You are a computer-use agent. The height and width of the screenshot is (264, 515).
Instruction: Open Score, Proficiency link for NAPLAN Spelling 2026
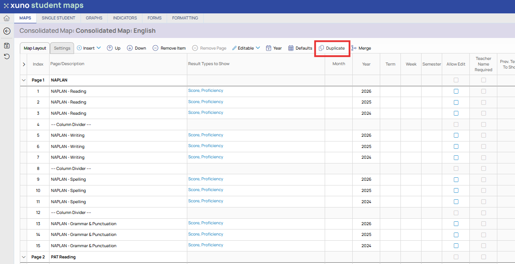pos(205,179)
